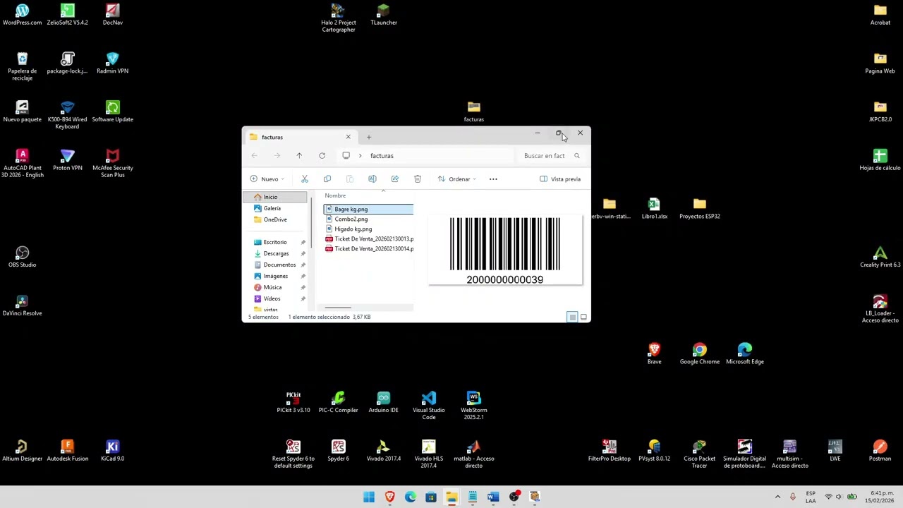Image resolution: width=903 pixels, height=508 pixels.
Task: Select facturas in the address breadcrumb
Action: tap(382, 156)
